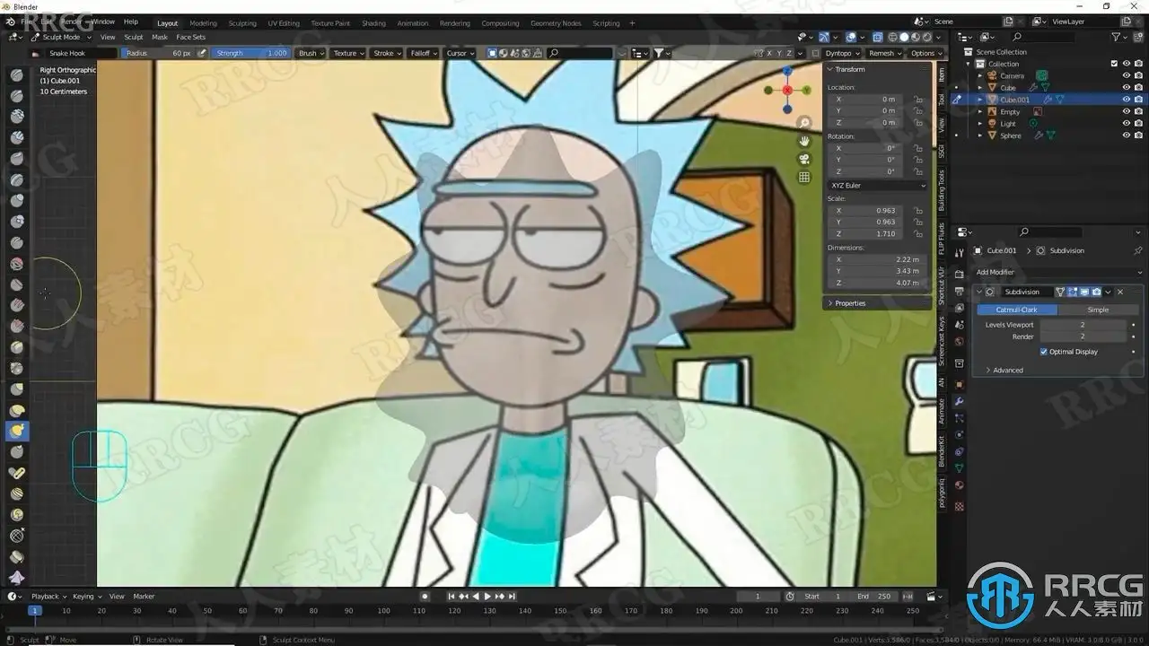Switch to the Sculpting workspace tab
The height and width of the screenshot is (646, 1149).
click(242, 23)
